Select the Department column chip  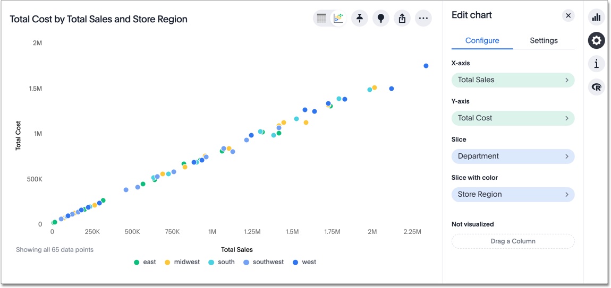click(x=513, y=156)
